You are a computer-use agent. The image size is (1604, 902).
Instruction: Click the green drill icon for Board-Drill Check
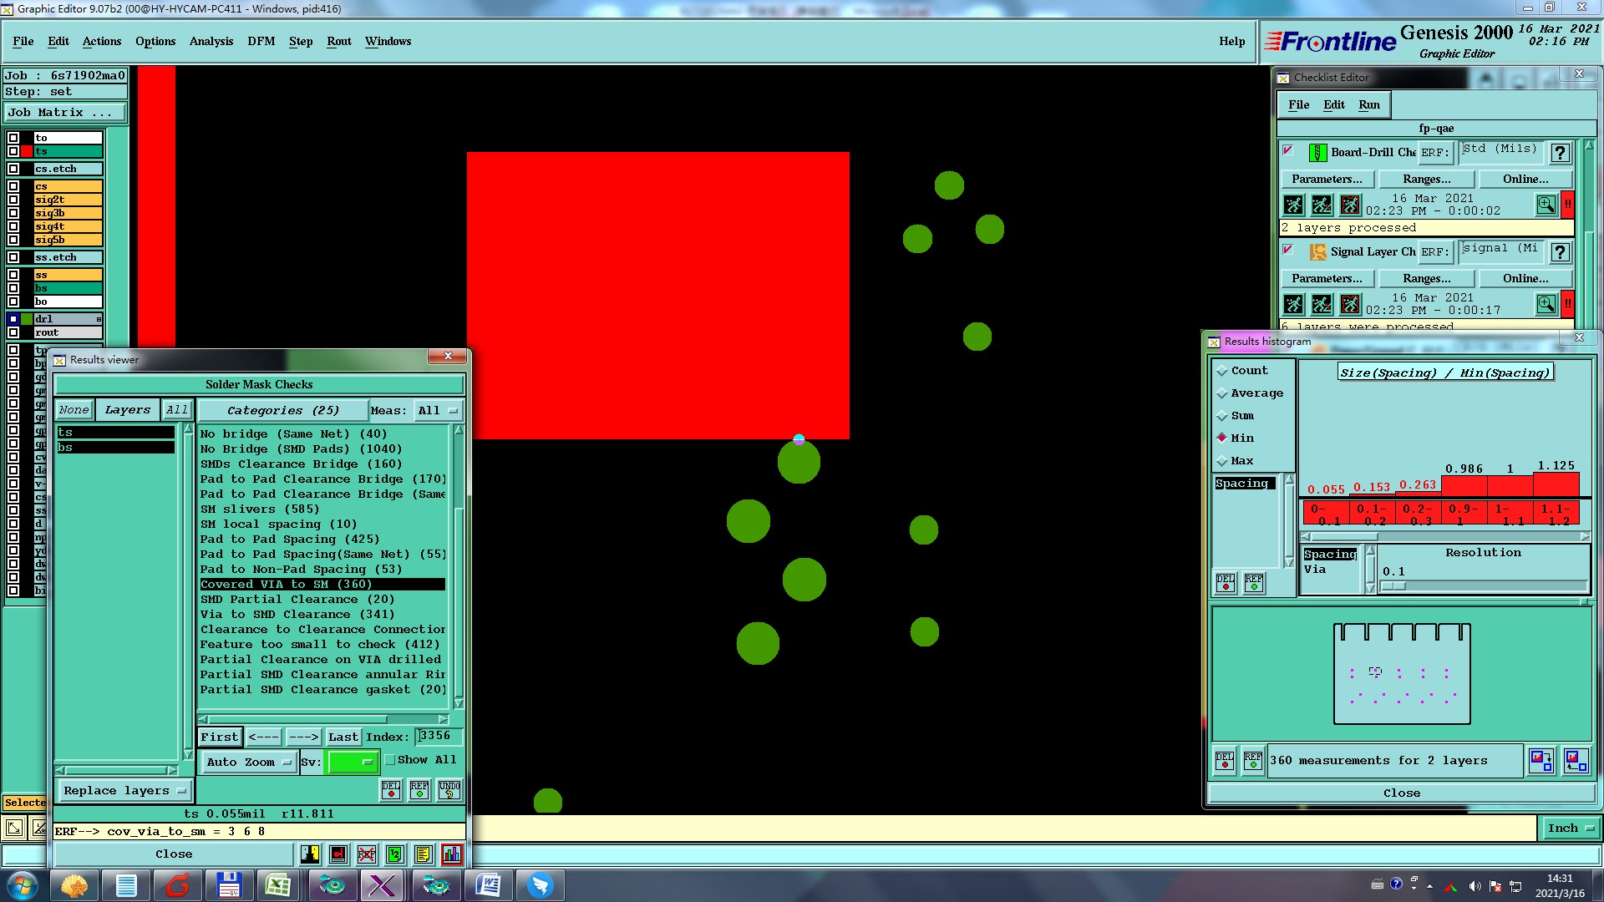tap(1317, 153)
